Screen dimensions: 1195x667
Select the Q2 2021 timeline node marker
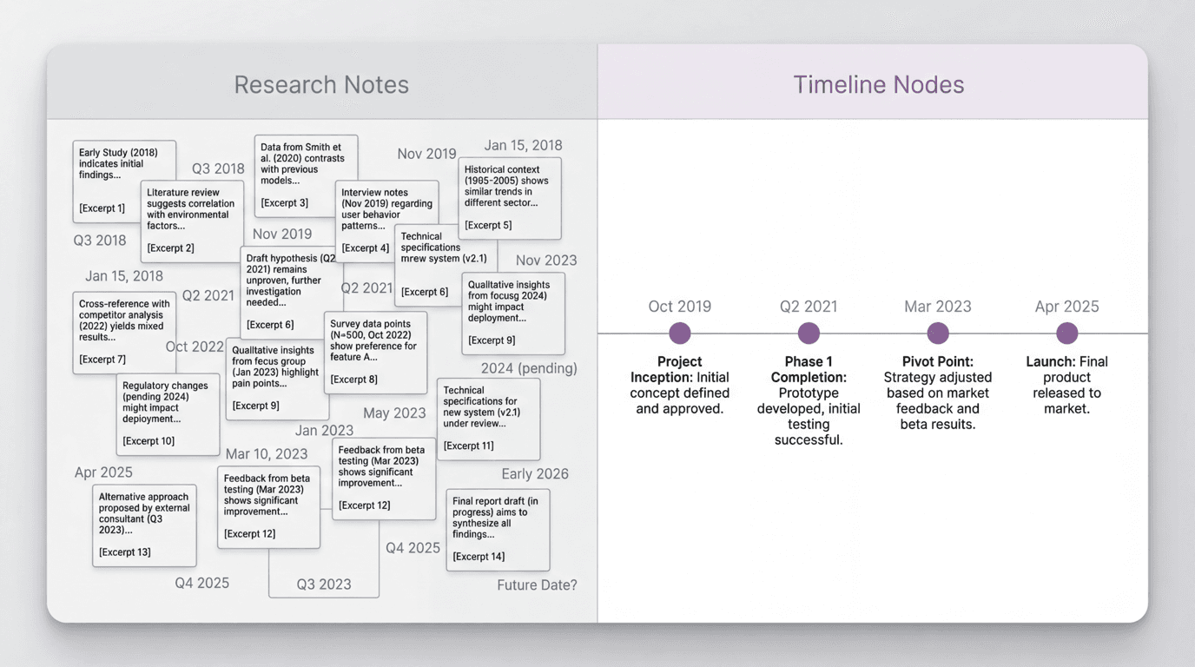click(808, 333)
